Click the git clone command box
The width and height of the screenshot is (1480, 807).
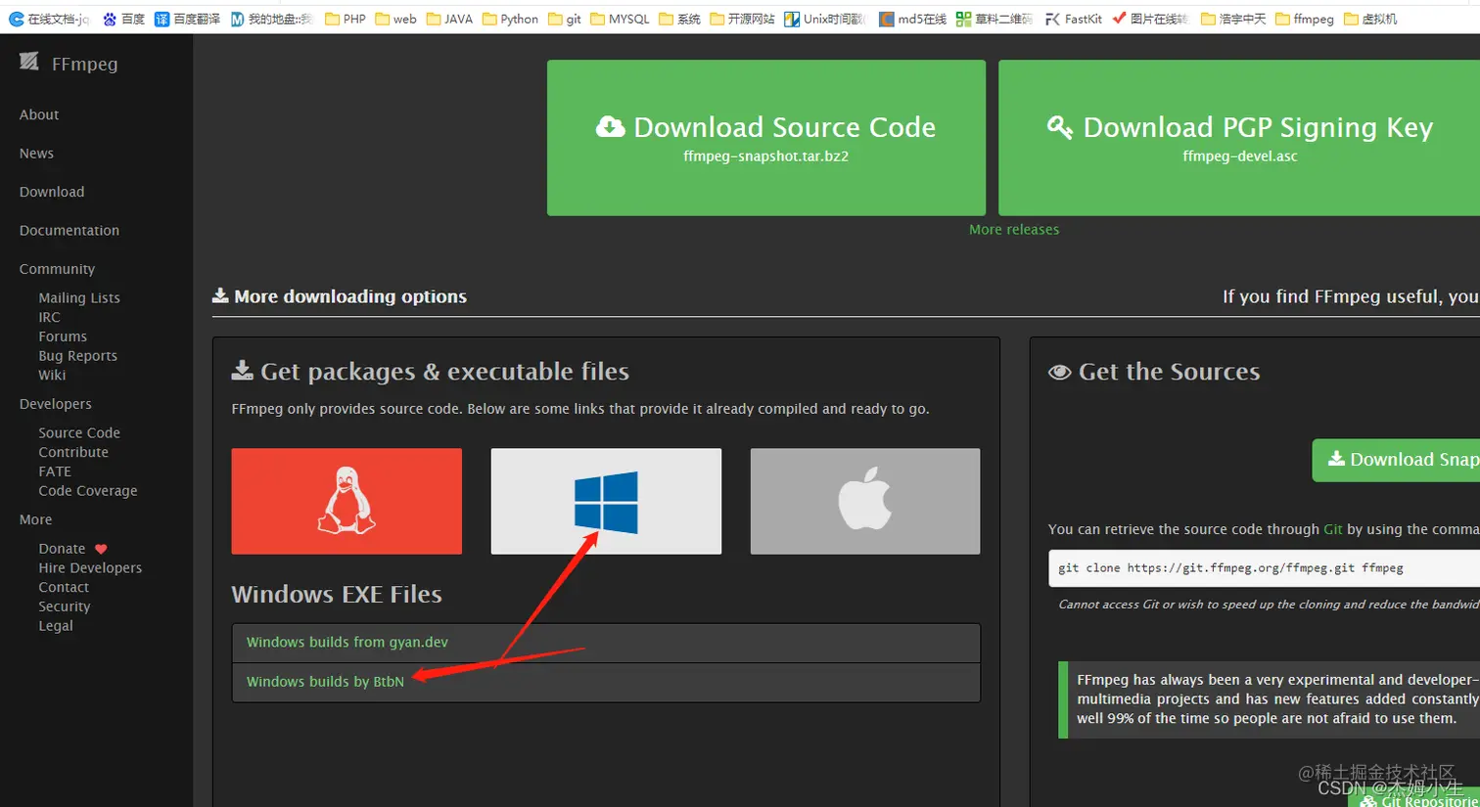(1264, 567)
